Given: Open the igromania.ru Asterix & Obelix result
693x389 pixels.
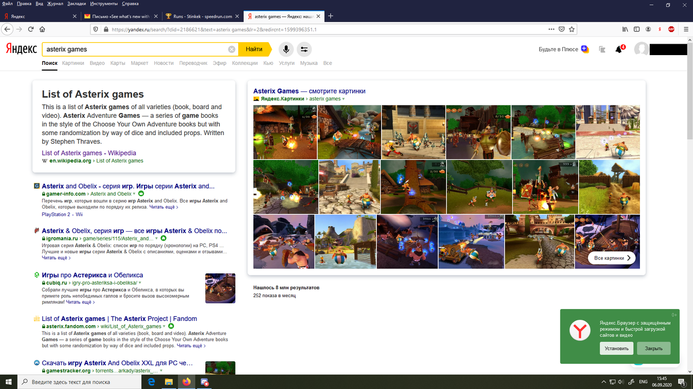Looking at the screenshot, I should click(134, 231).
